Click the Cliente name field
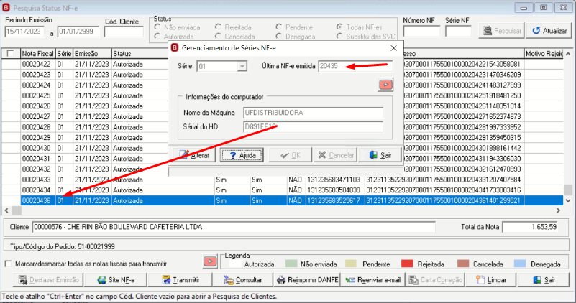The image size is (576, 303). (234, 227)
